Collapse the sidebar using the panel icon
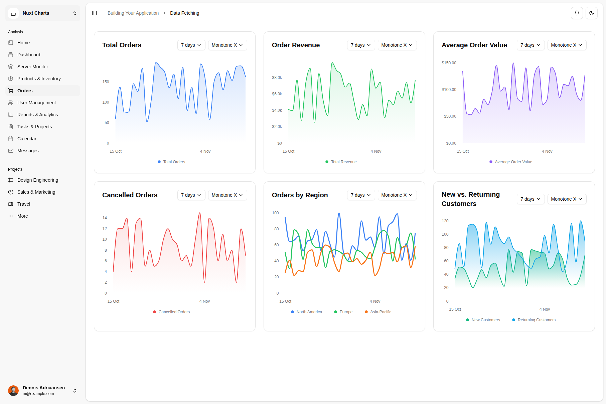 tap(95, 13)
